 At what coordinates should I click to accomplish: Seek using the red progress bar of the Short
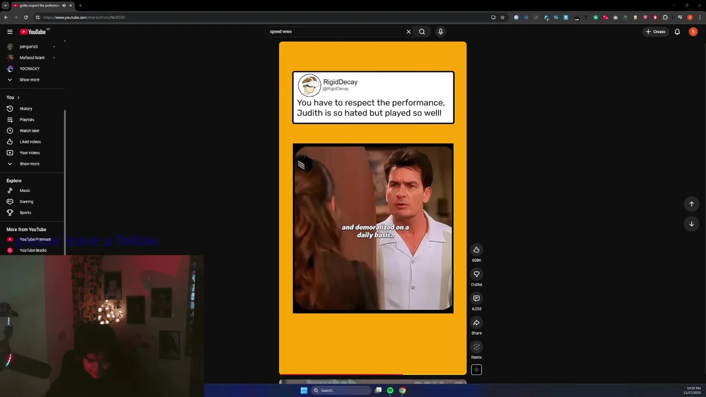point(373,374)
